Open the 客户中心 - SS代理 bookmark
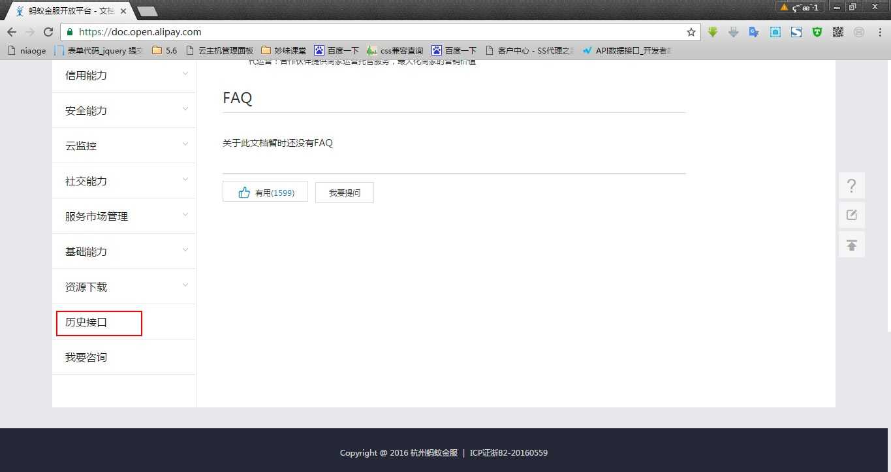This screenshot has width=891, height=472. coord(529,50)
